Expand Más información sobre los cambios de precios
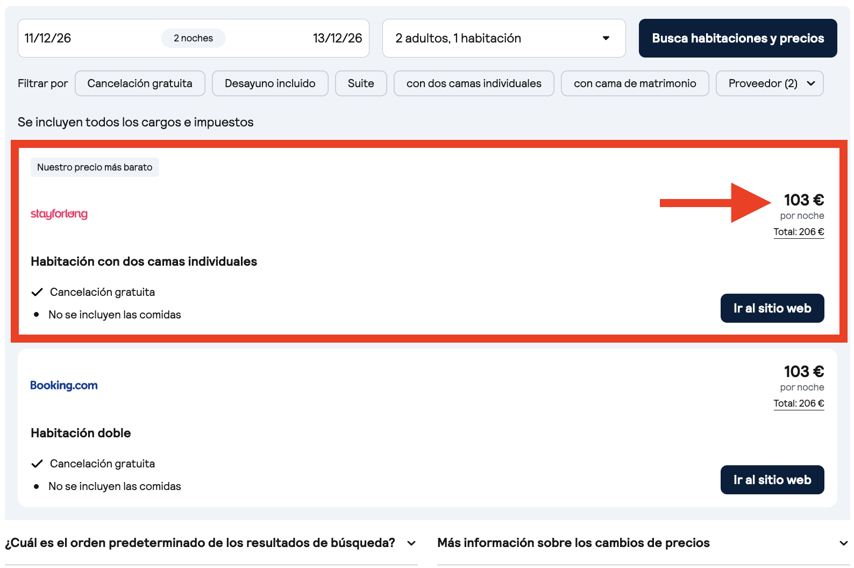Screen dimensions: 854x568 tap(643, 543)
